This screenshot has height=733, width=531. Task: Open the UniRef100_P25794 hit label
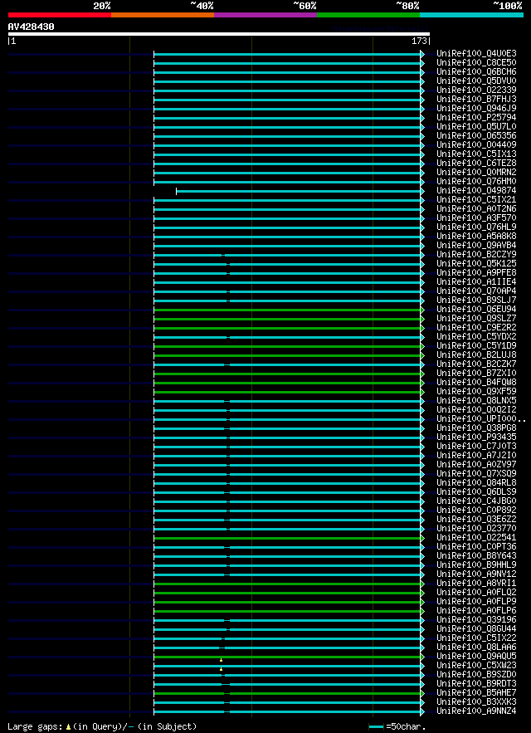pyautogui.click(x=476, y=117)
